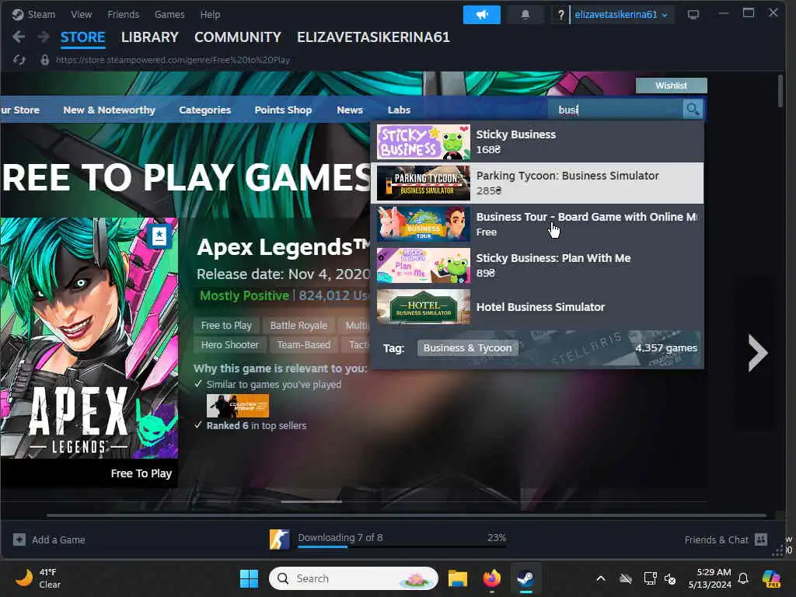This screenshot has width=796, height=597.
Task: Select Parking Tycoon: Business Simulator result
Action: coord(537,183)
